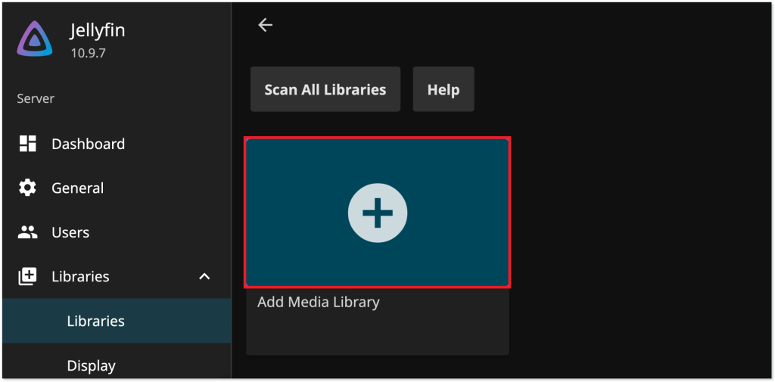Open the Users page by its text label

tap(70, 232)
